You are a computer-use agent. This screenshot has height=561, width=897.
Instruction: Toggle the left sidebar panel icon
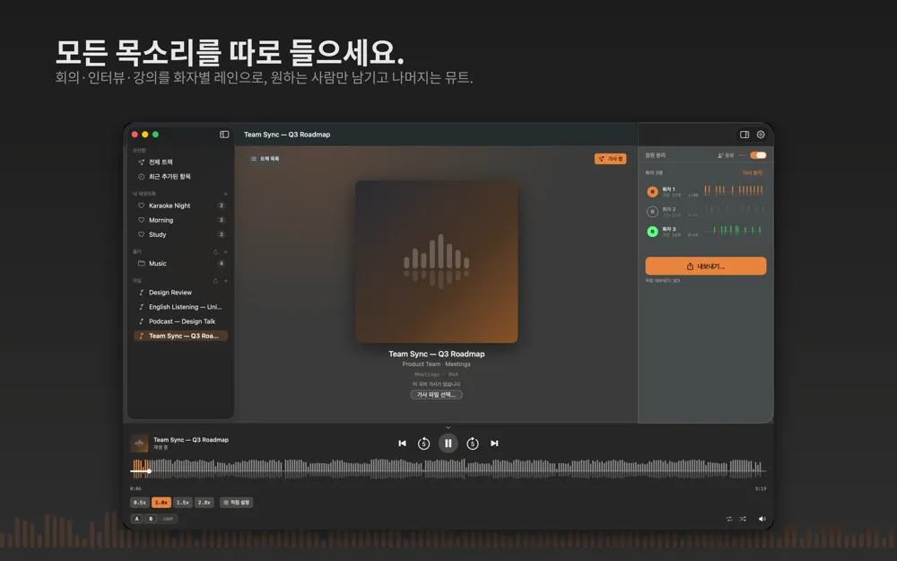click(224, 135)
